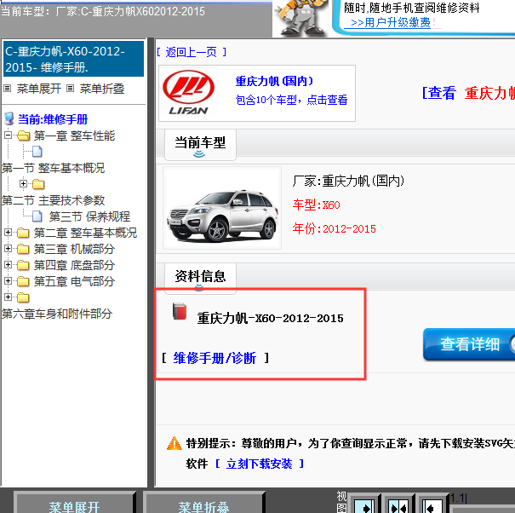Open the 资料信息 tab
The image size is (515, 513).
[200, 277]
